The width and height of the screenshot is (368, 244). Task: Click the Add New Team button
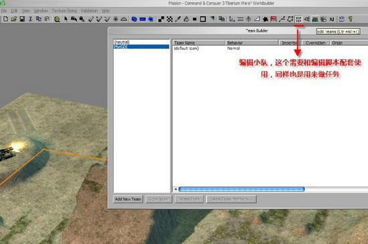(x=128, y=199)
